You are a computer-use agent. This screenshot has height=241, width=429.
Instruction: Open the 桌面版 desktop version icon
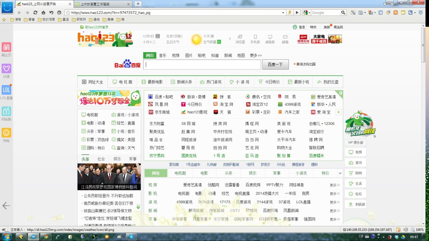[270, 39]
